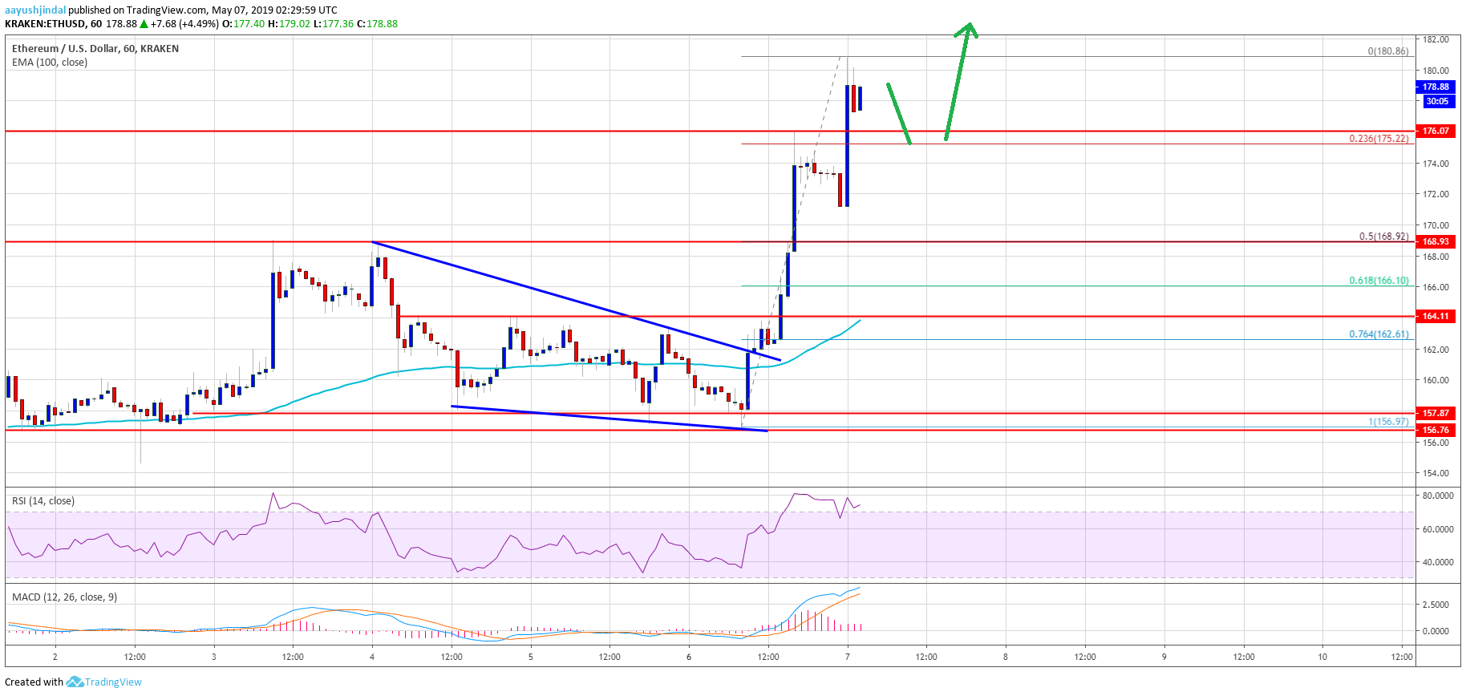Select the EMA (100, close) indicator label
The width and height of the screenshot is (1466, 696).
coord(50,63)
